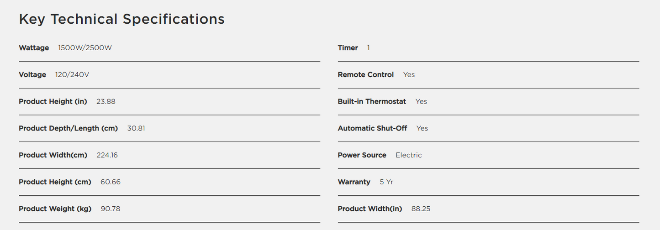The image size is (660, 230).
Task: Click the Timer label
Action: [x=348, y=48]
